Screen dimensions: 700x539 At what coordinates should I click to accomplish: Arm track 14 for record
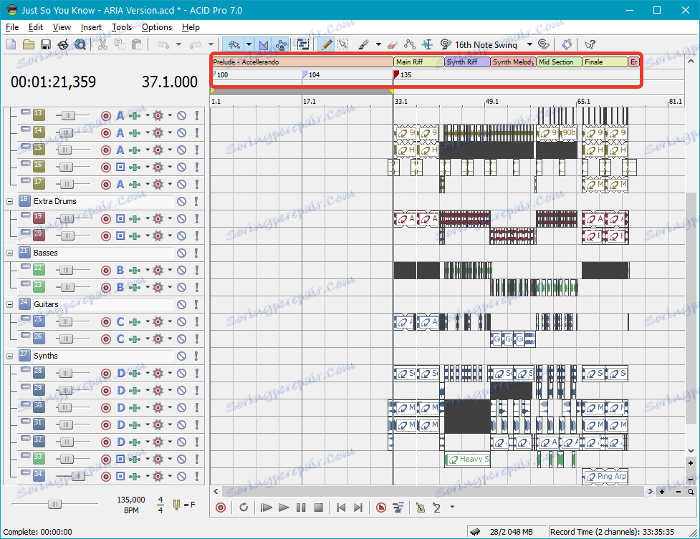(106, 133)
